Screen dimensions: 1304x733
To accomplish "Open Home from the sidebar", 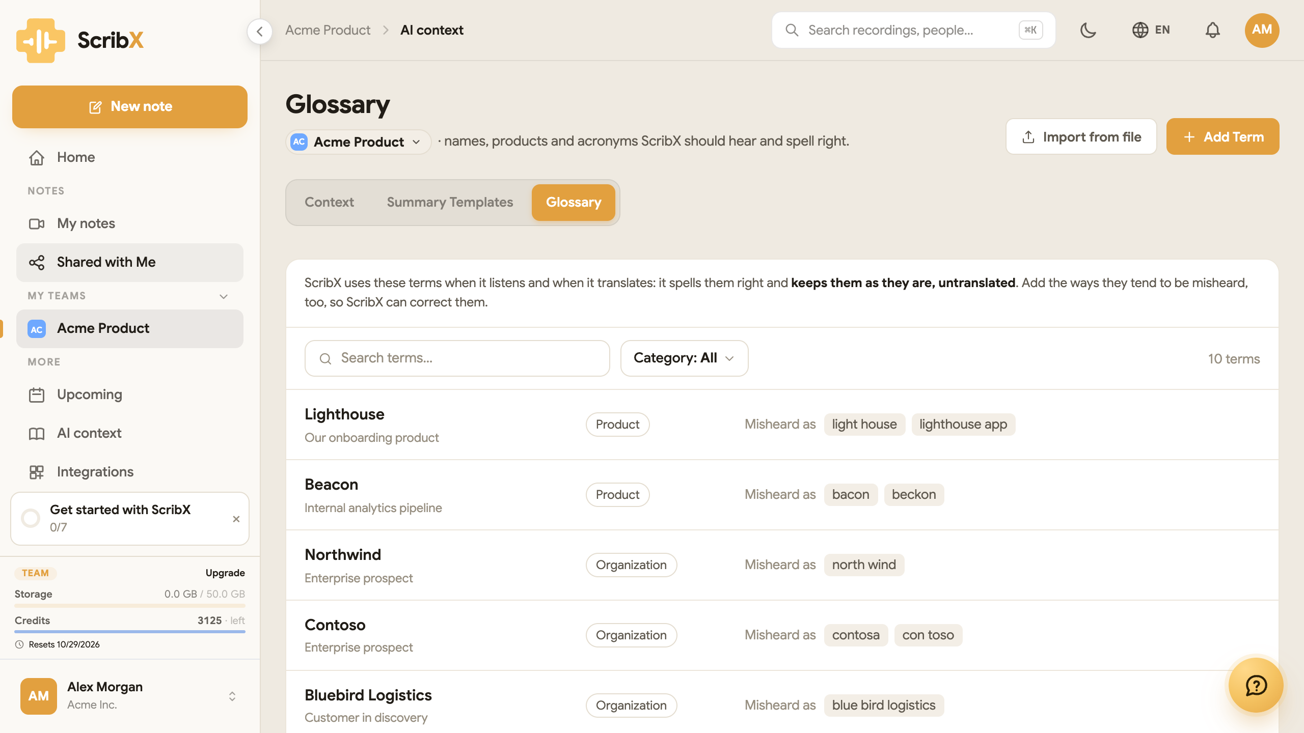I will click(x=130, y=157).
